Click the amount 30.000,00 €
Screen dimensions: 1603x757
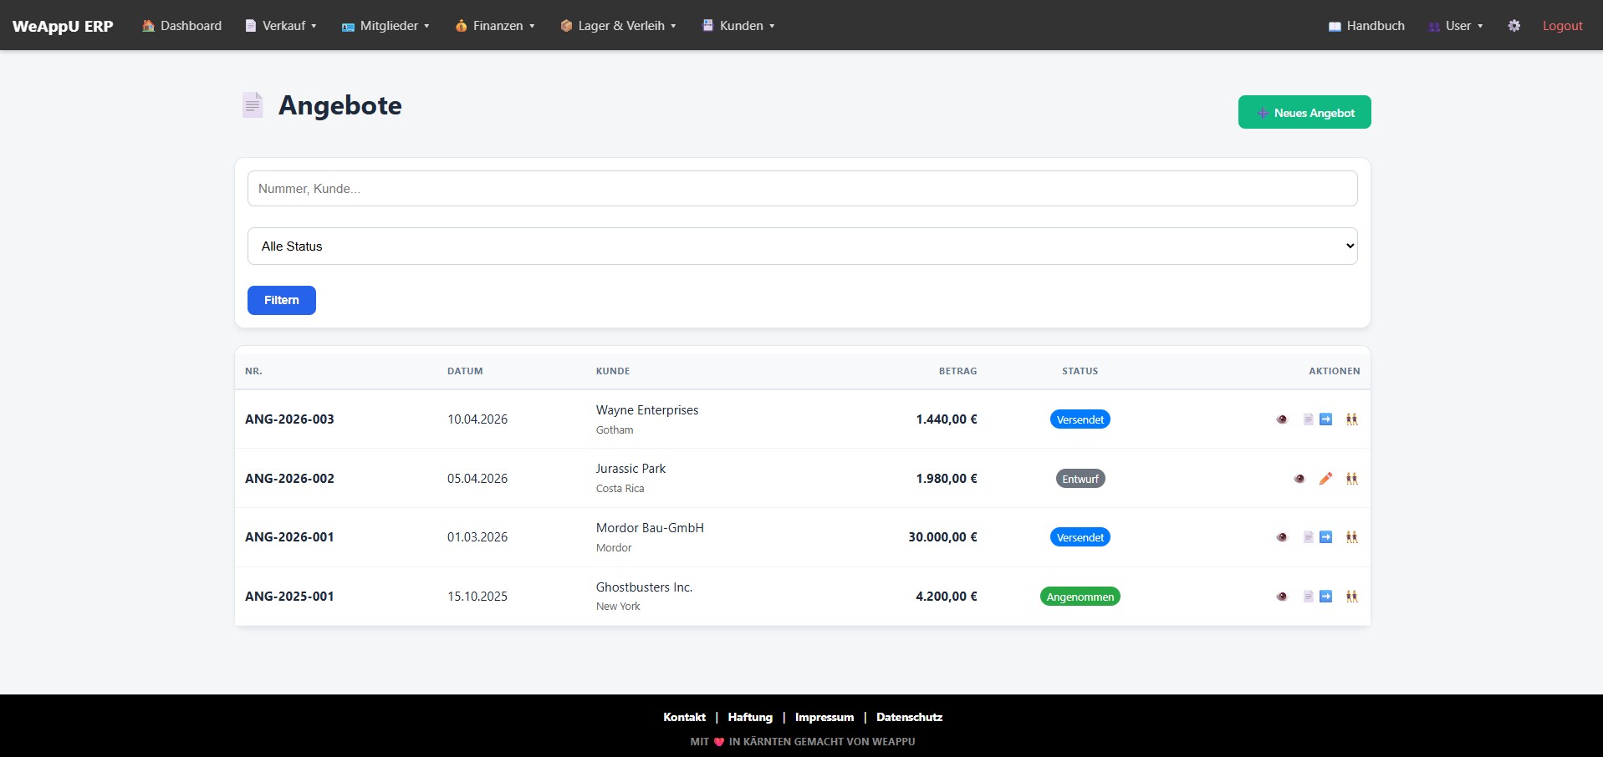942,537
